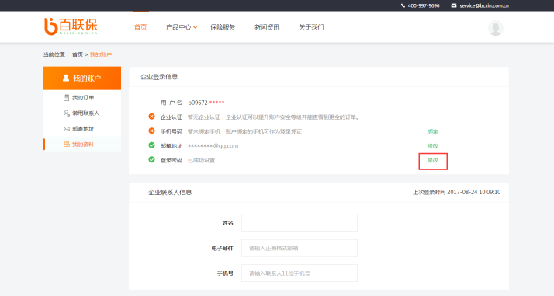554x296 pixels.
Task: Click the 常用联系人 contact icon
Action: (66, 113)
